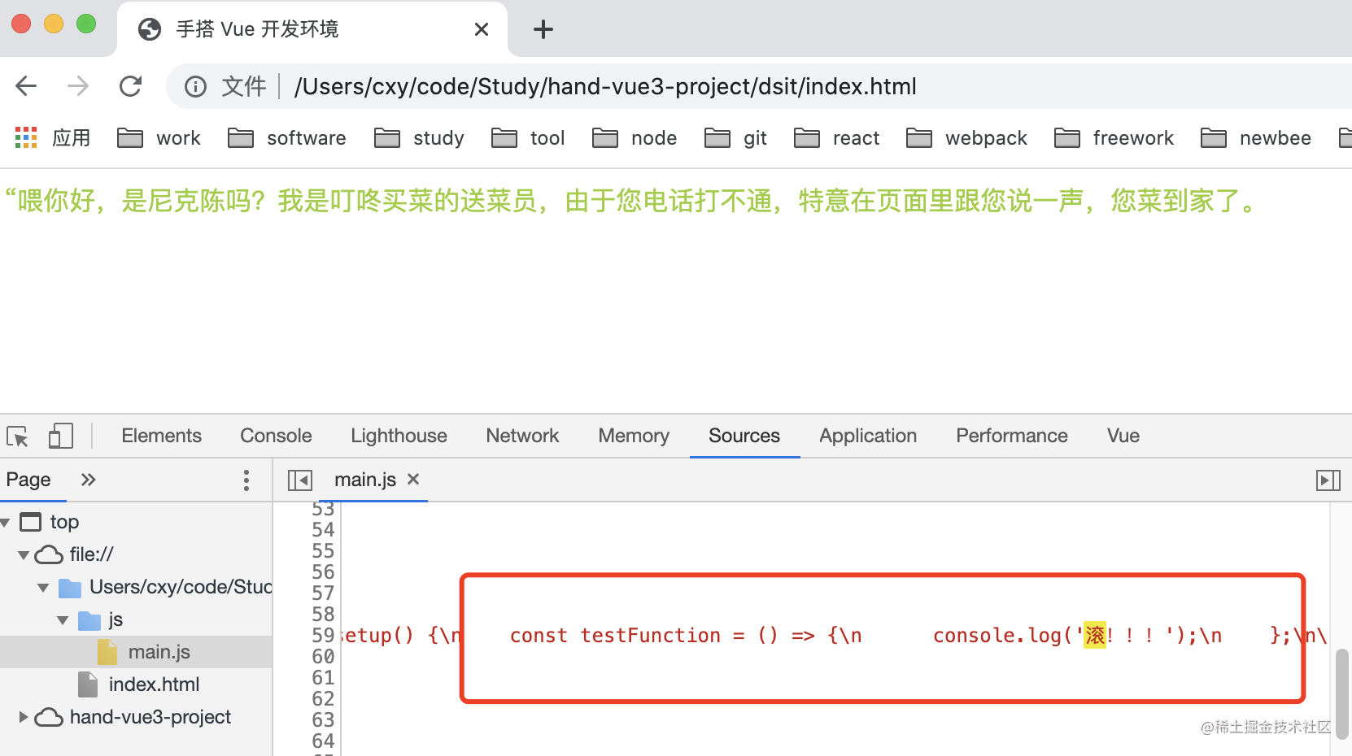Open the Memory panel
Viewport: 1352px width, 756px height.
[x=634, y=436]
